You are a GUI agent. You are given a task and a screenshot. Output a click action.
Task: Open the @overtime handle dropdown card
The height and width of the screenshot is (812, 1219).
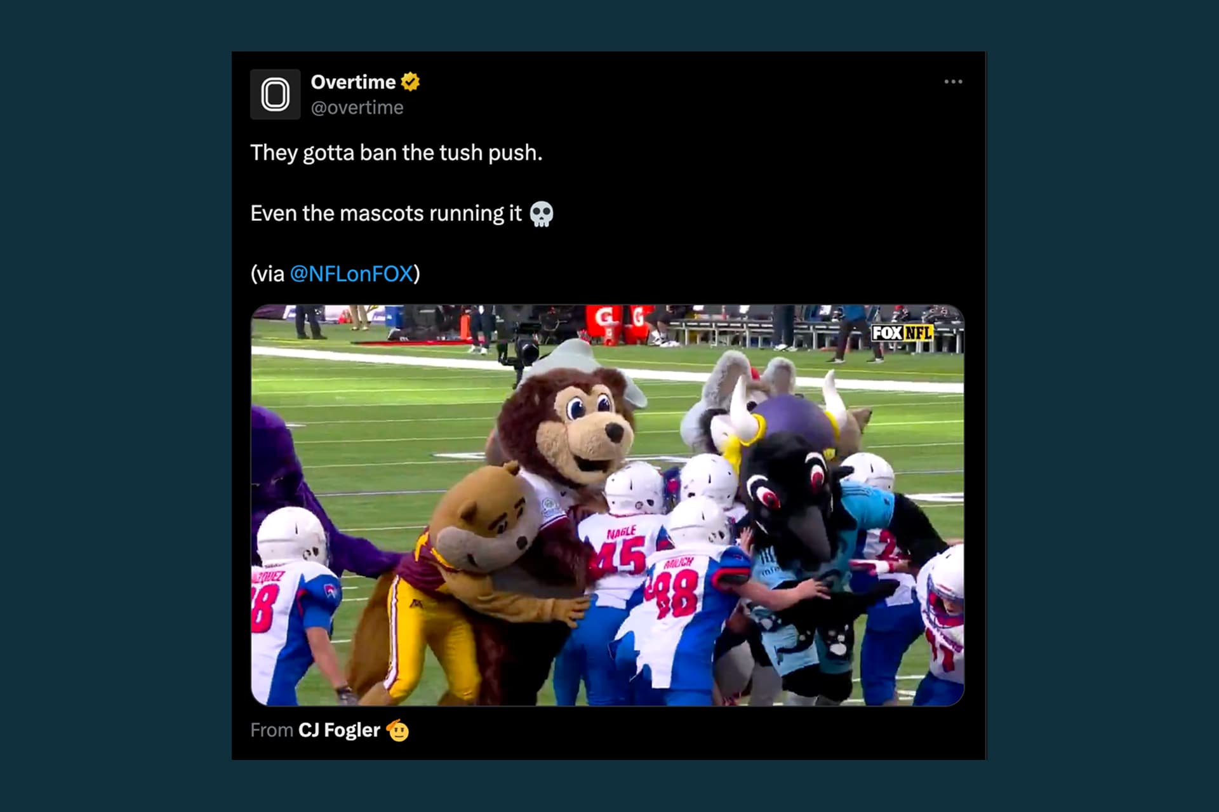pyautogui.click(x=356, y=108)
